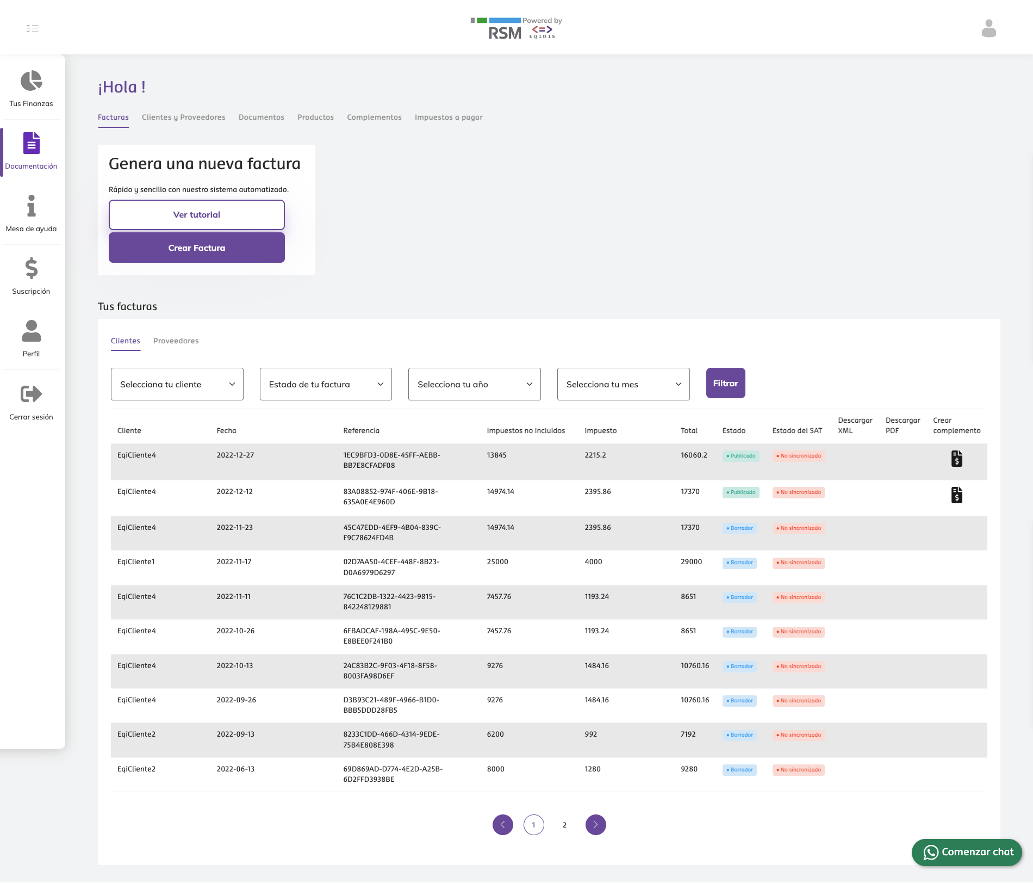1033x883 pixels.
Task: Click the Total column header
Action: (689, 431)
